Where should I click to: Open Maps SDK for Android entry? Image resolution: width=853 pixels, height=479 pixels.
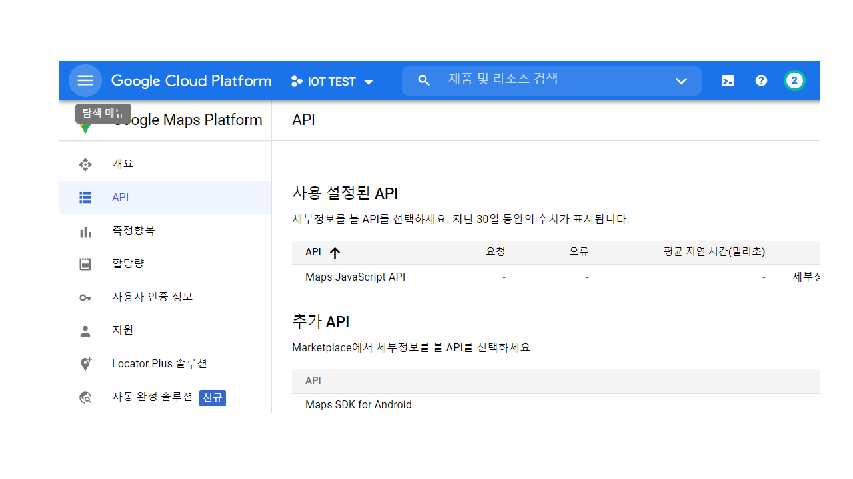359,404
